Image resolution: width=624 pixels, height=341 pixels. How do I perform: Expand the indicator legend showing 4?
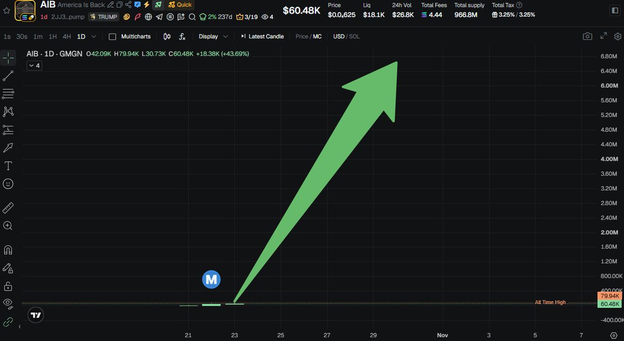pos(34,65)
